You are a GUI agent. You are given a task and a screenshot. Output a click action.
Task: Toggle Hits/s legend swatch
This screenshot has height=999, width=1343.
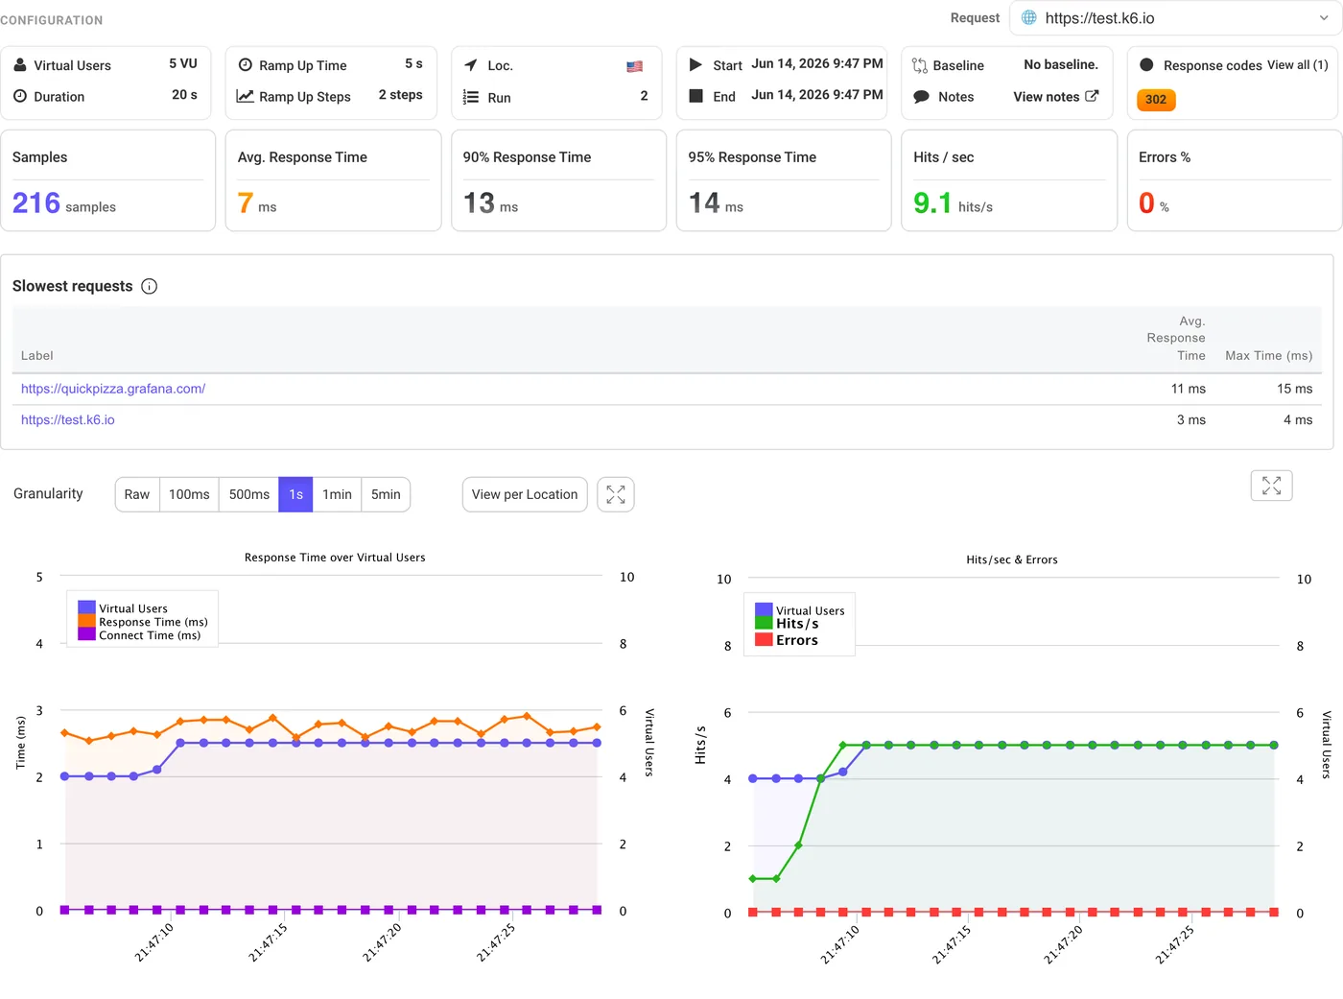[764, 623]
